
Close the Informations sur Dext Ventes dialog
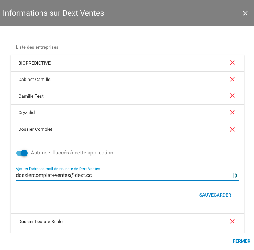245,13
